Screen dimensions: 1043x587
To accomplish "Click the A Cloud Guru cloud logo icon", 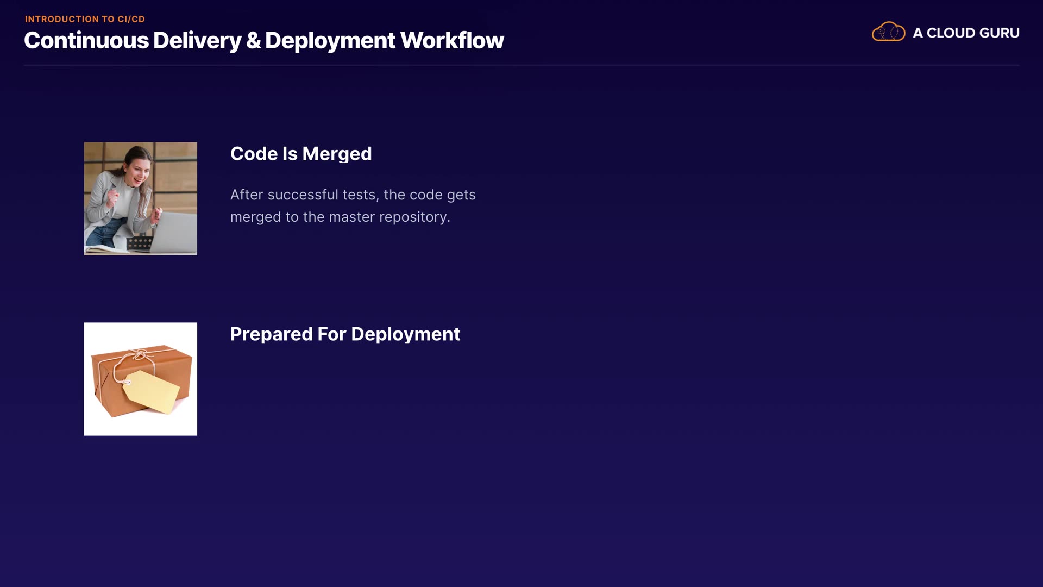I will [888, 32].
